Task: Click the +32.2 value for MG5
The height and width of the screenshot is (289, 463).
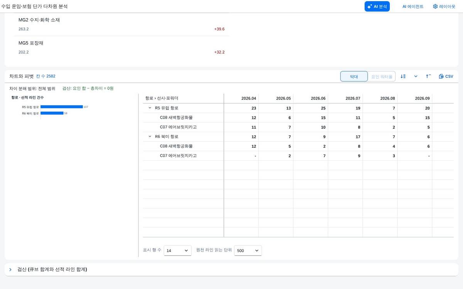Action: [219, 52]
